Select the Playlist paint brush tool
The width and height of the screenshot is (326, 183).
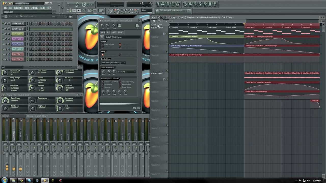(x=162, y=18)
